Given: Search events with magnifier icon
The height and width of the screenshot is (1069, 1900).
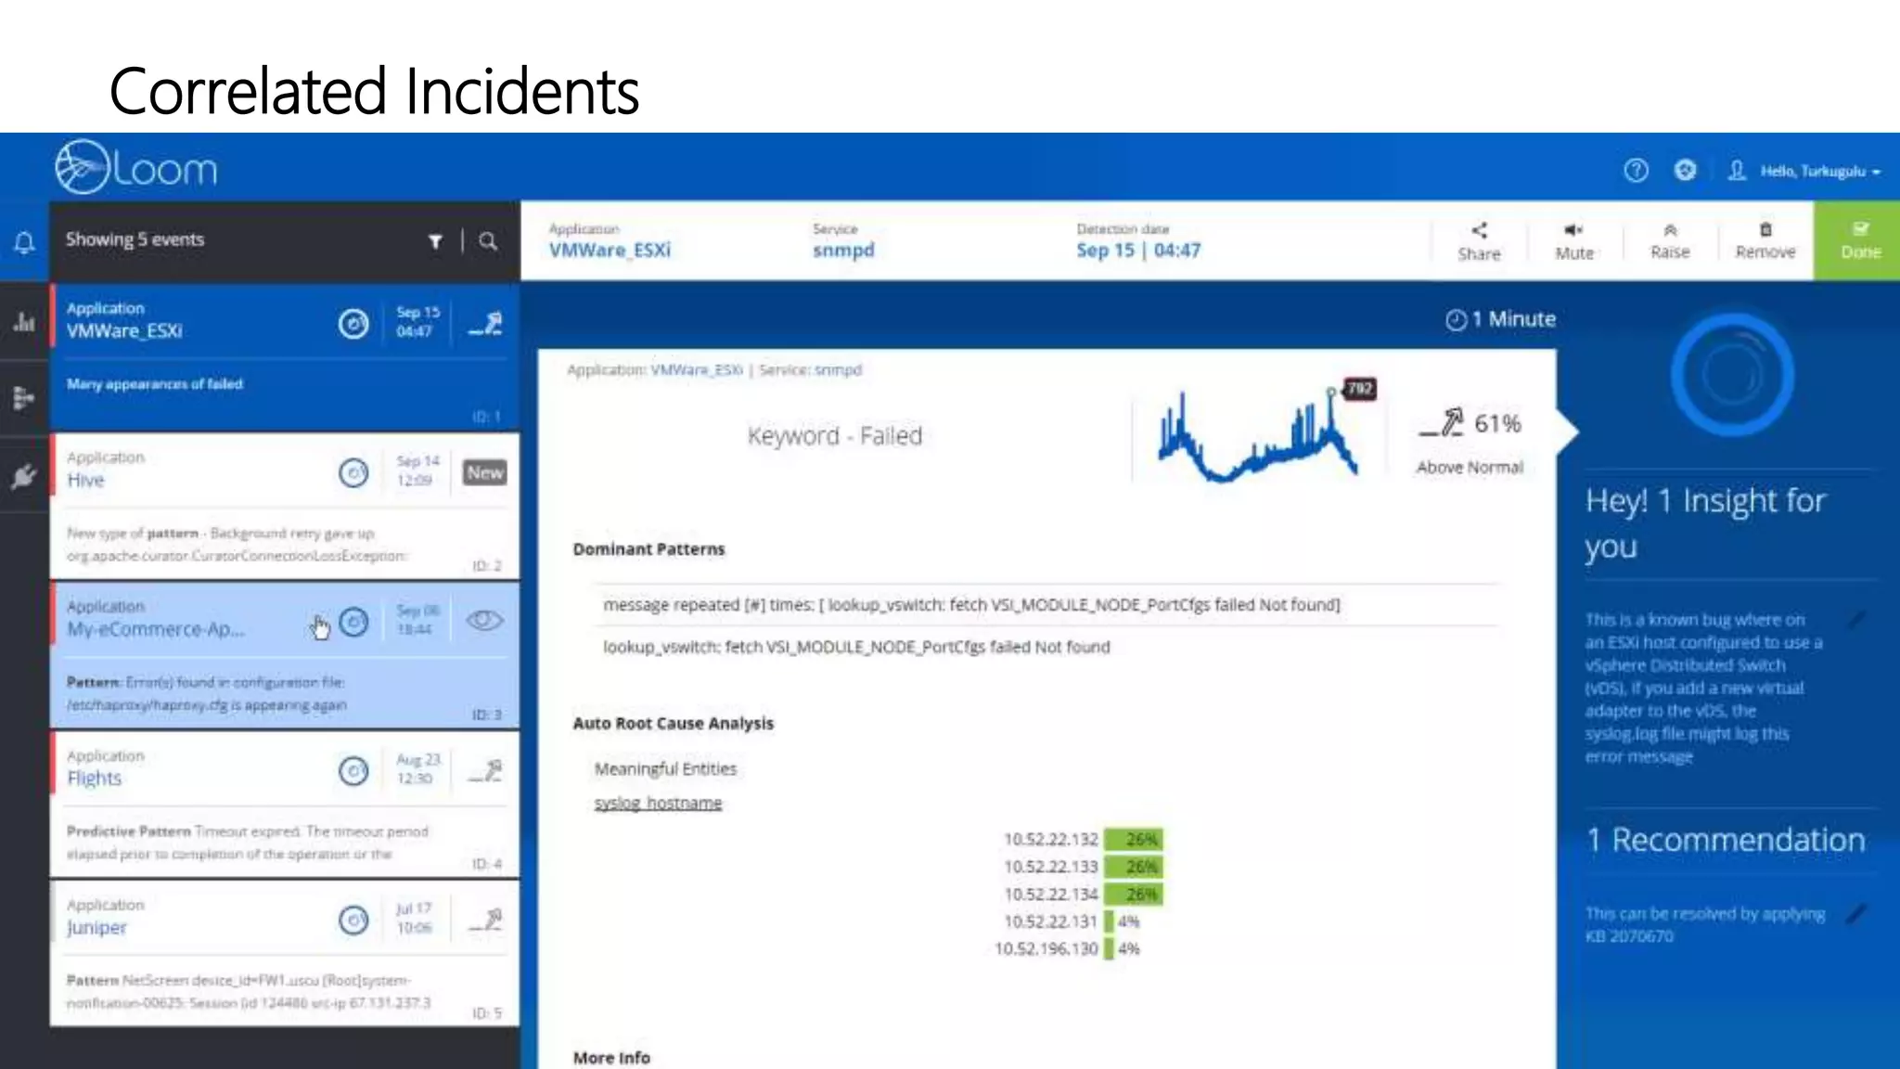Looking at the screenshot, I should pyautogui.click(x=488, y=241).
